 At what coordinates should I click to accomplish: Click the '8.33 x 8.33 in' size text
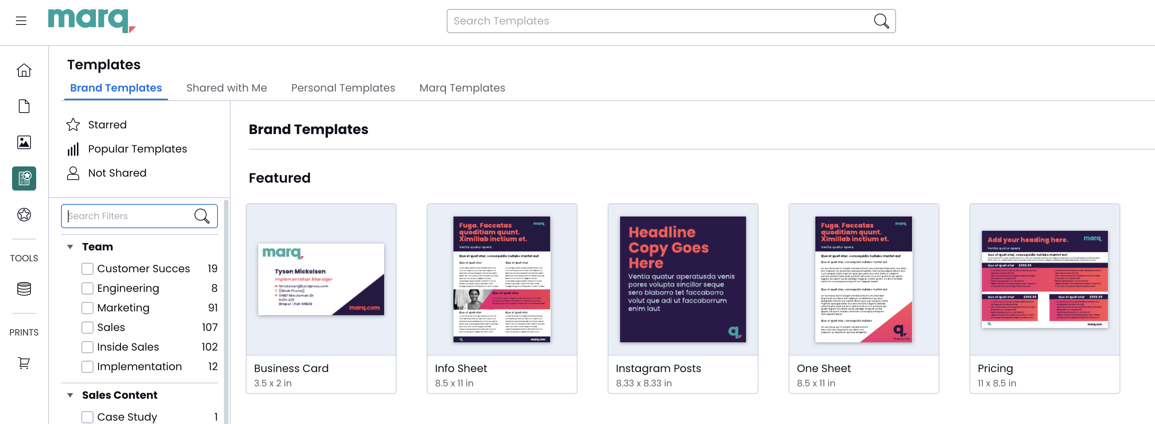click(643, 383)
